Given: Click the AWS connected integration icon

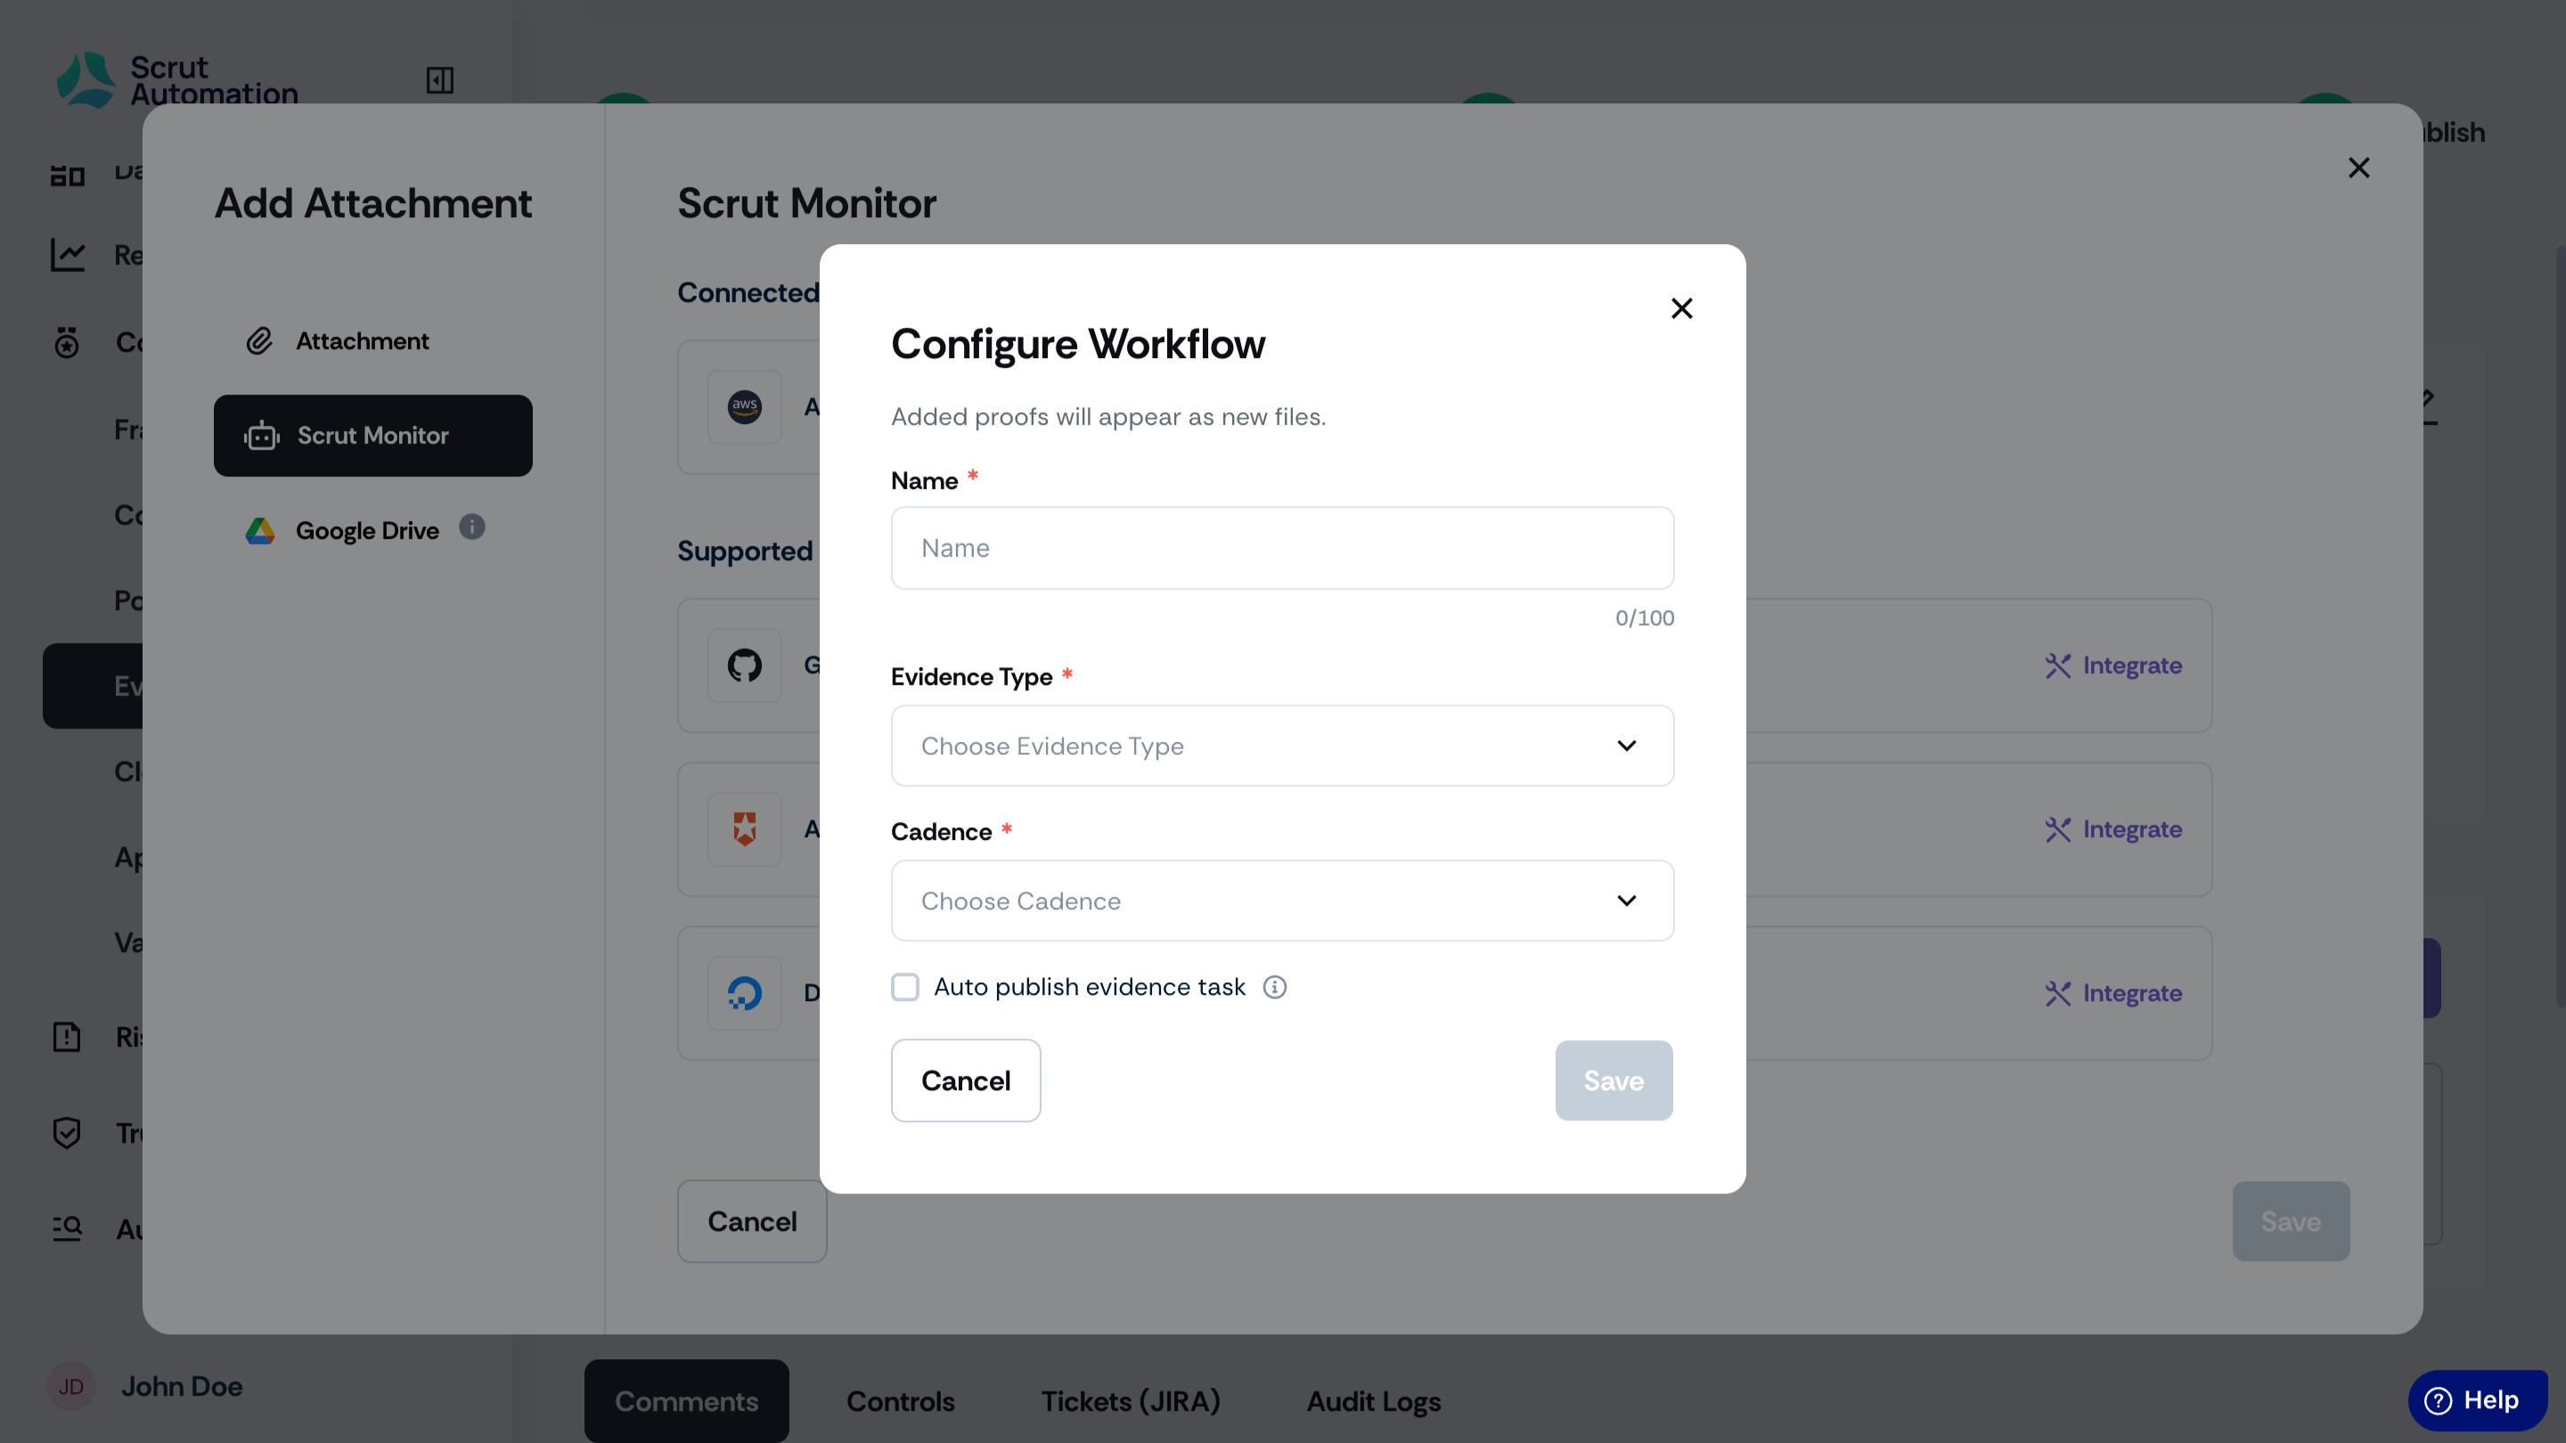Looking at the screenshot, I should 744,406.
